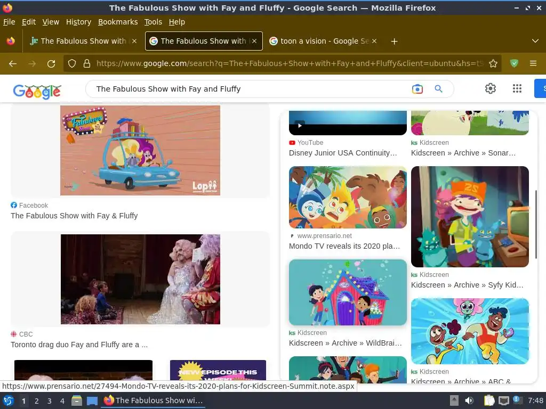Image resolution: width=546 pixels, height=409 pixels.
Task: Go to Google home via logo
Action: (37, 91)
